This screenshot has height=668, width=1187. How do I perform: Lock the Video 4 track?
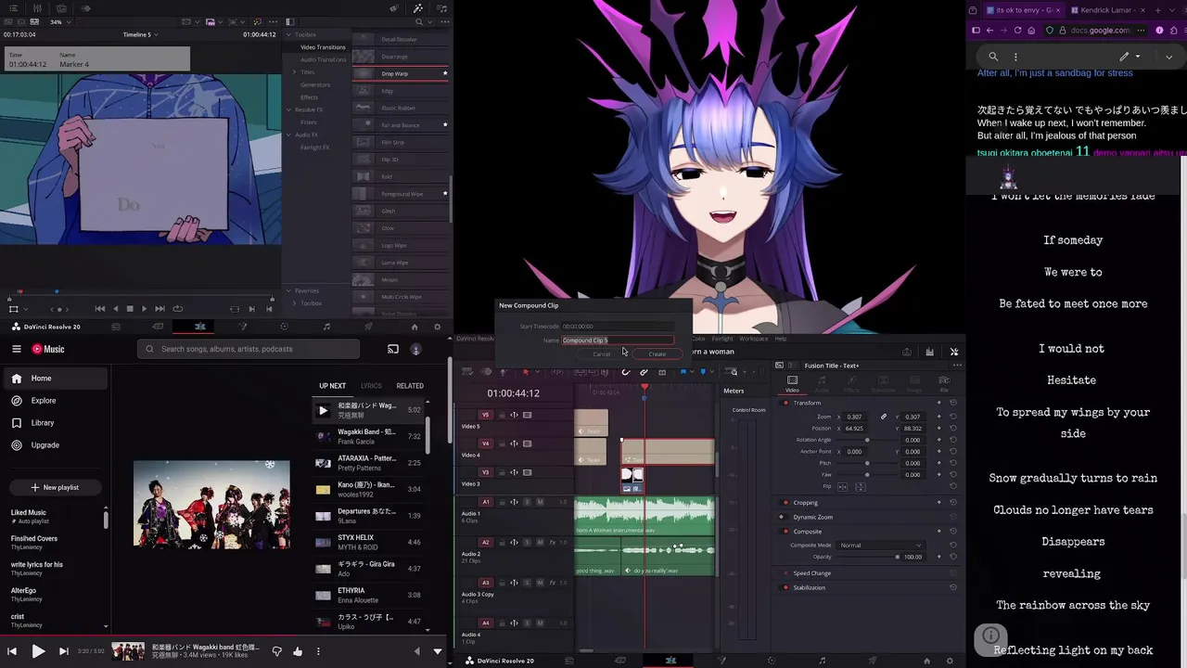pos(502,443)
